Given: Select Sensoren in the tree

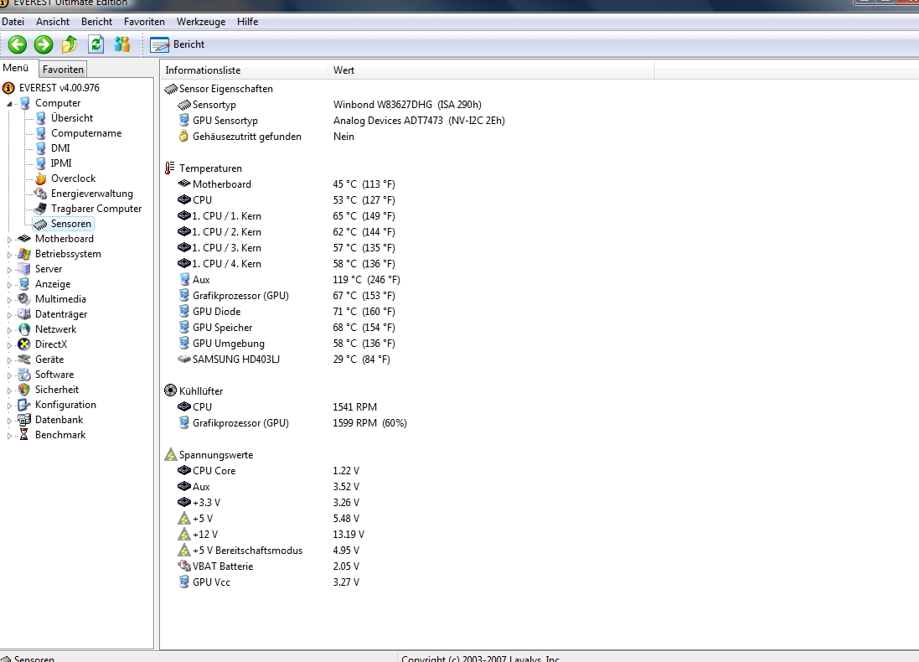Looking at the screenshot, I should [x=71, y=224].
